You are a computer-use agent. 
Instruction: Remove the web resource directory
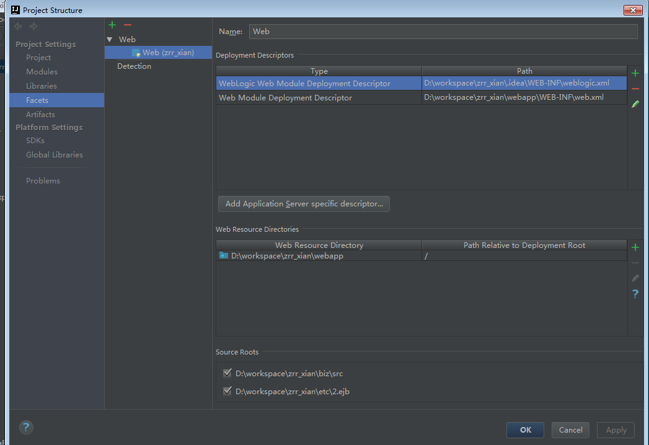[635, 263]
